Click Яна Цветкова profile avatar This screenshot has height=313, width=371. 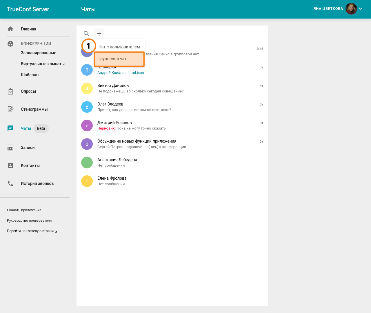[x=351, y=9]
